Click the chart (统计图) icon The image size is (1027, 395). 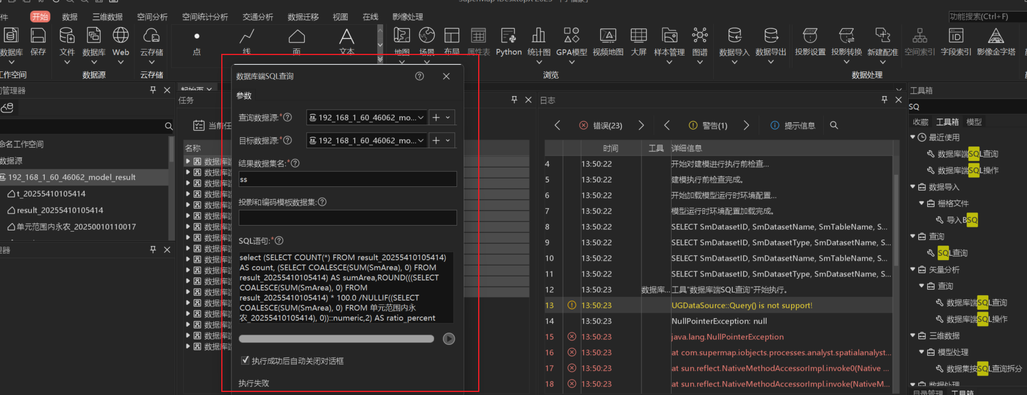539,36
